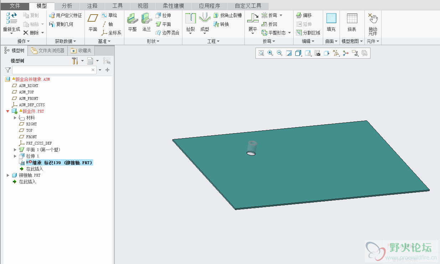The image size is (440, 264).
Task: Click the 分割区域 (Split Area) tool
Action: tap(308, 33)
